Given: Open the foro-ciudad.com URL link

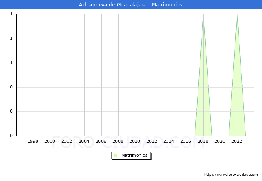Looking at the screenshot, I should pyautogui.click(x=231, y=175).
